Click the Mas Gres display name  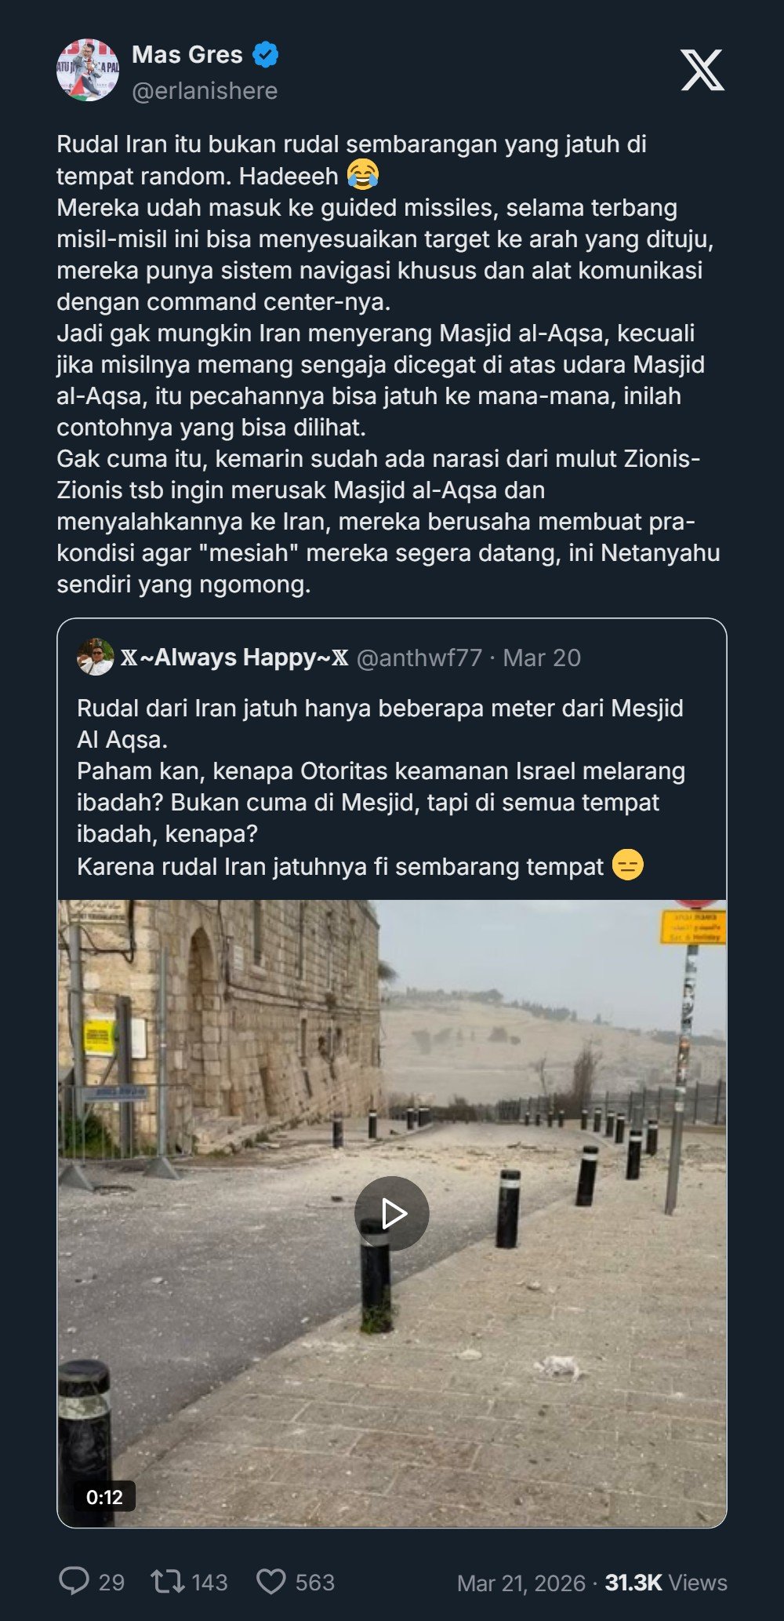click(187, 55)
